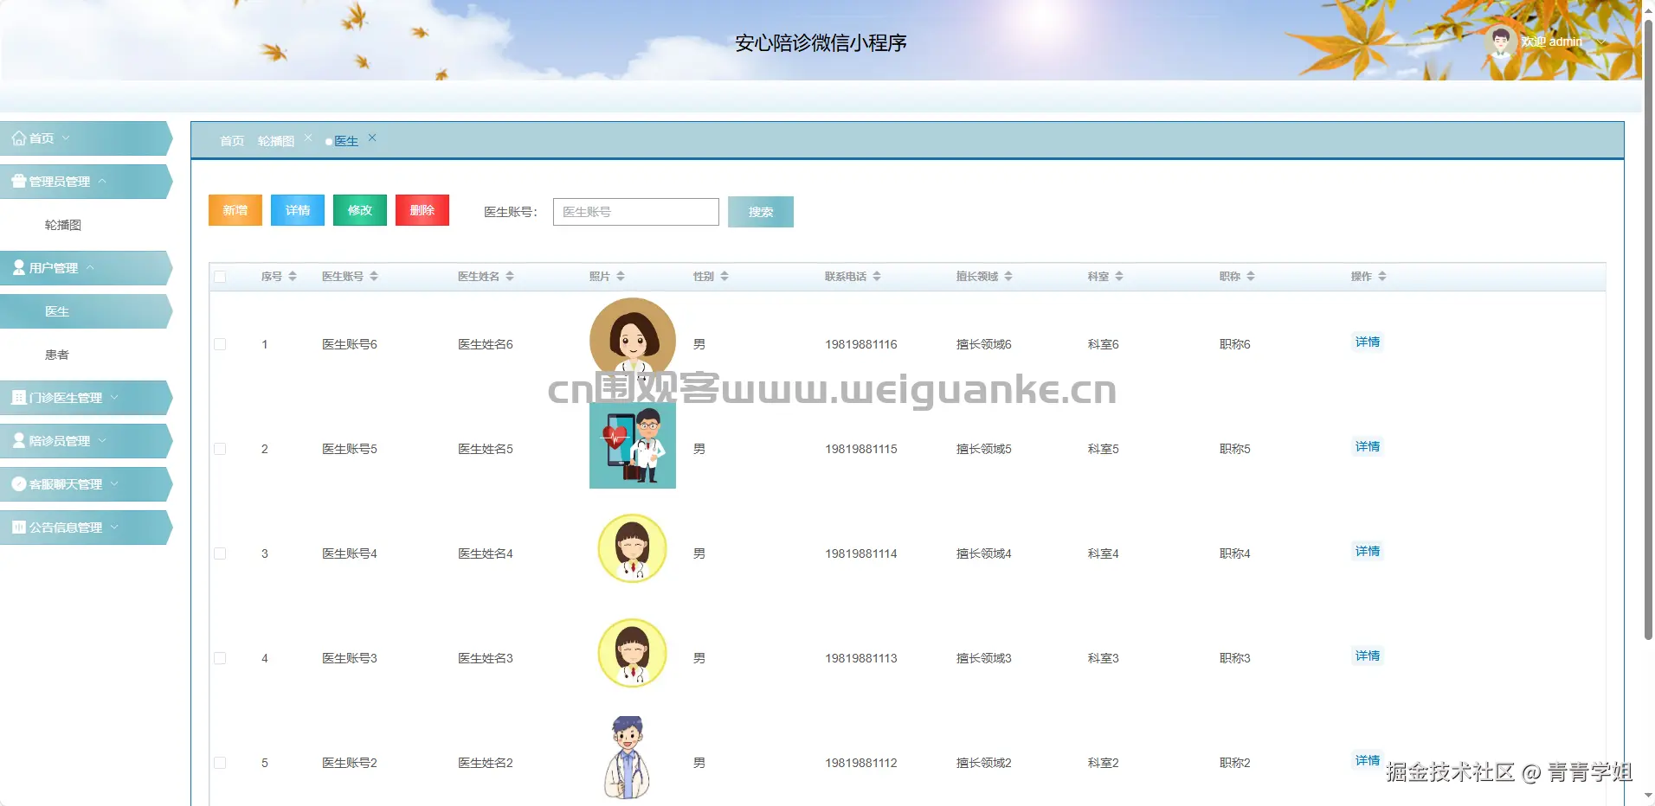Check the checkbox for 医生账号6 row
The height and width of the screenshot is (806, 1655).
click(221, 343)
